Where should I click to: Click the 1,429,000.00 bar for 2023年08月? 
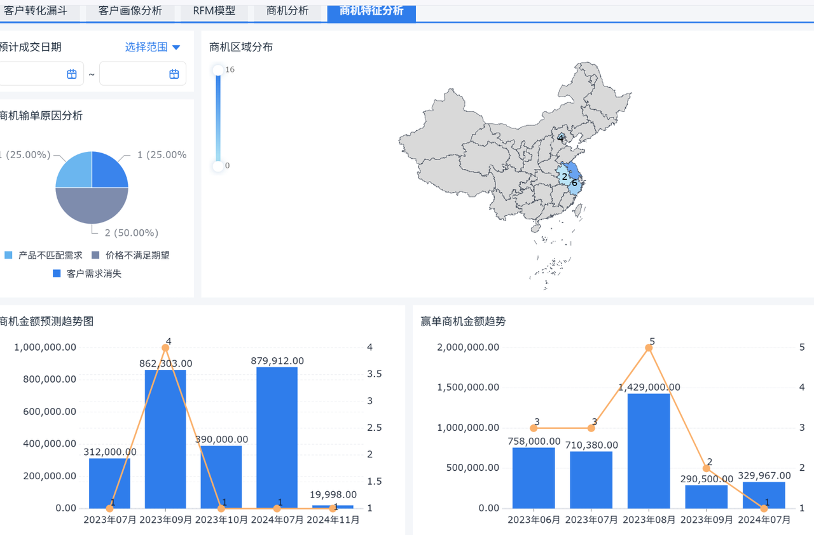[x=649, y=451]
